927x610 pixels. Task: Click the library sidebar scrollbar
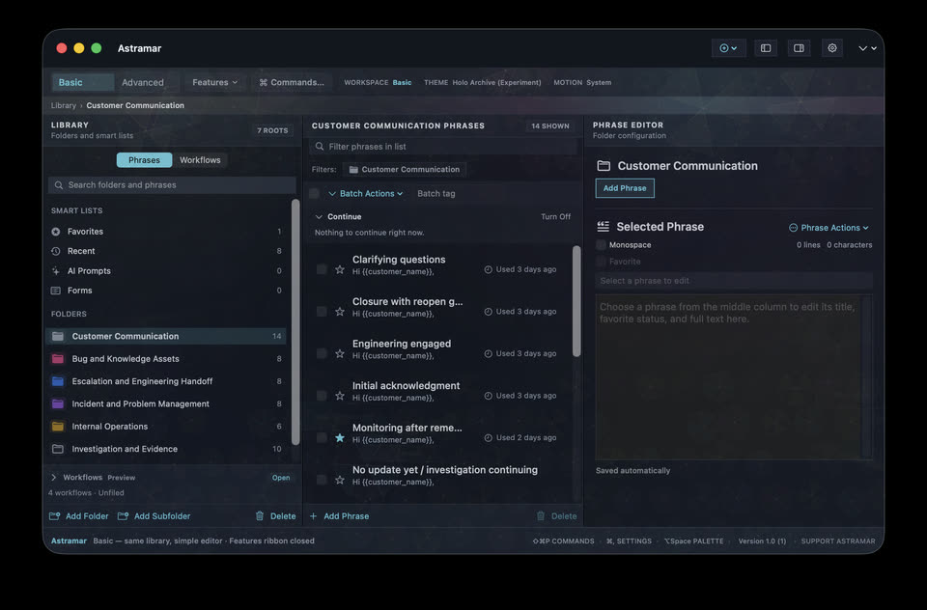295,322
